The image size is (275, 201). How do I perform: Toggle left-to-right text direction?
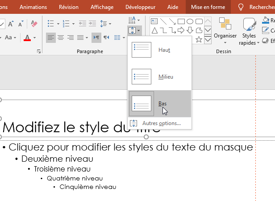click(96, 38)
